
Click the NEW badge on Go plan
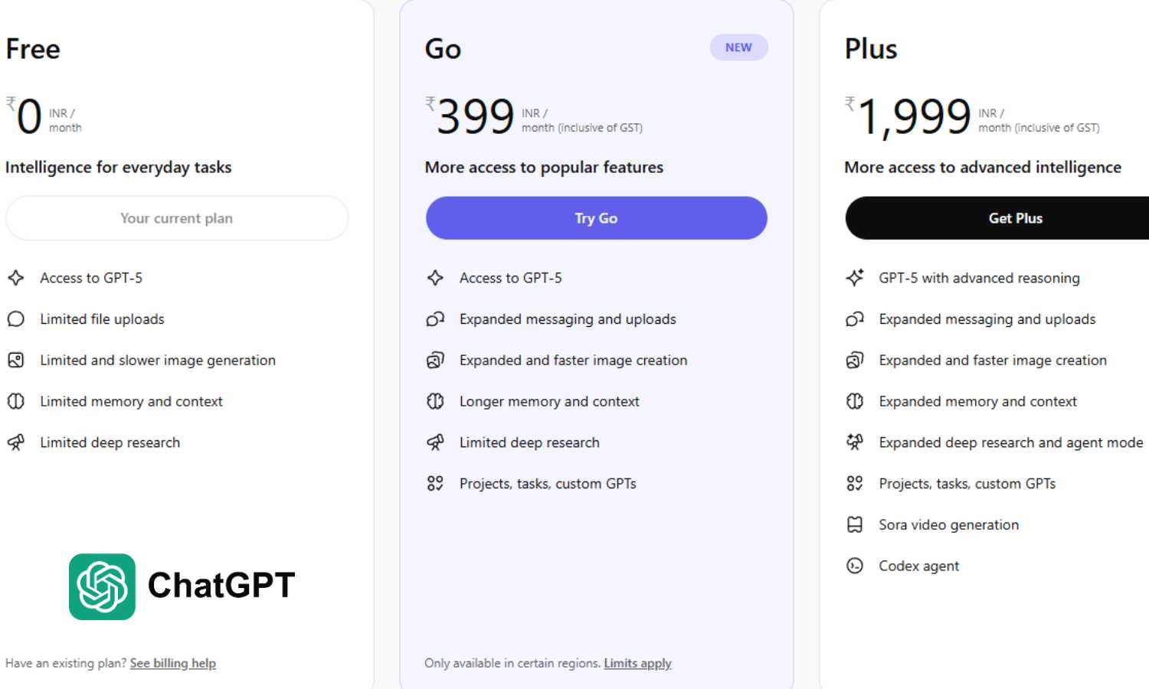click(738, 47)
